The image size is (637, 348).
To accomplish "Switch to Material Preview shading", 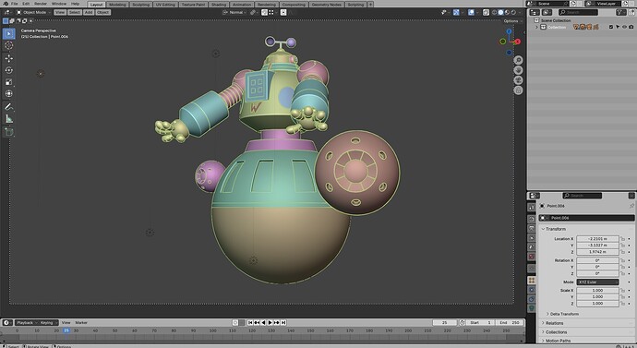I will point(507,12).
